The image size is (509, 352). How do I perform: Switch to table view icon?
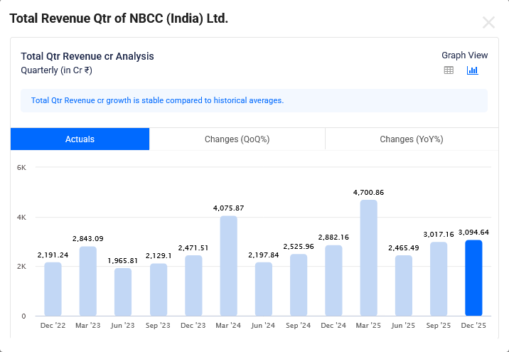[x=449, y=70]
